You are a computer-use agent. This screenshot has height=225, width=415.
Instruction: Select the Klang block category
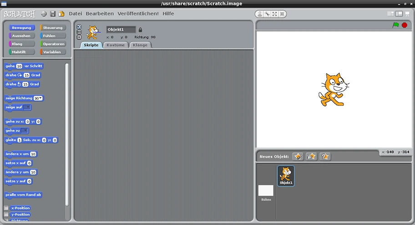[21, 44]
